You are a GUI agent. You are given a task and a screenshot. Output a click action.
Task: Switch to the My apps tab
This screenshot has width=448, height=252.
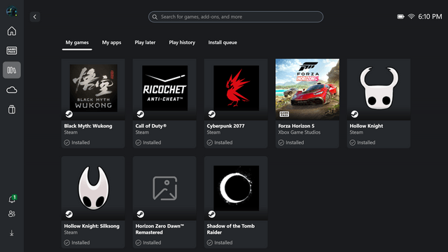point(111,43)
